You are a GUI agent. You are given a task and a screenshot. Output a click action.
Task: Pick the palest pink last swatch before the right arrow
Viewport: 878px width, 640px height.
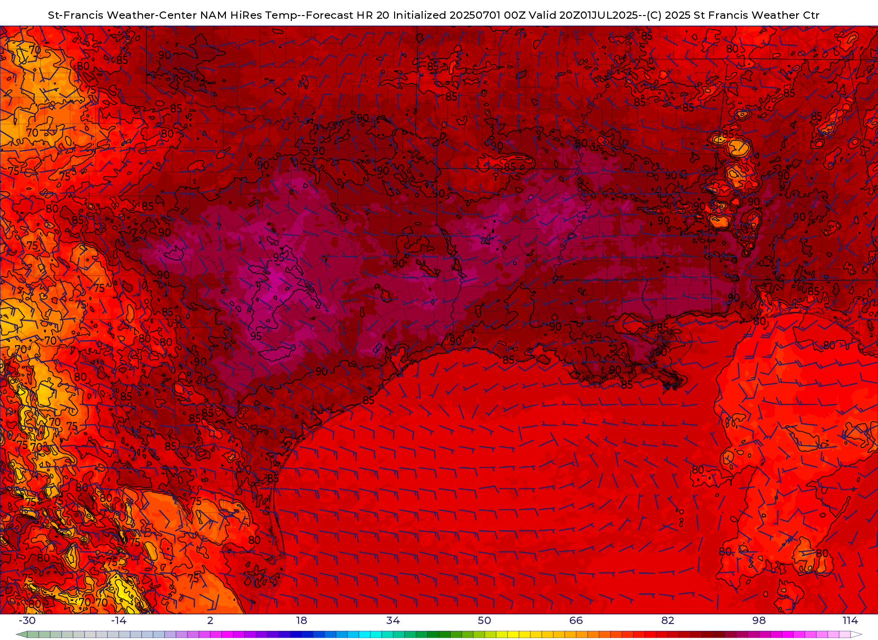(845, 634)
